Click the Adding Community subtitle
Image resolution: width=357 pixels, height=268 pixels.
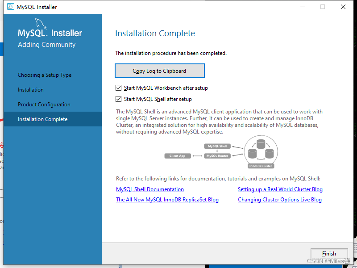tap(47, 45)
